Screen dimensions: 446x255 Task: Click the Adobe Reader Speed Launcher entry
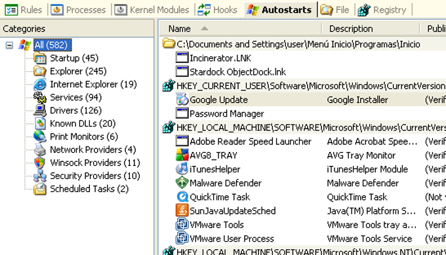coord(251,142)
